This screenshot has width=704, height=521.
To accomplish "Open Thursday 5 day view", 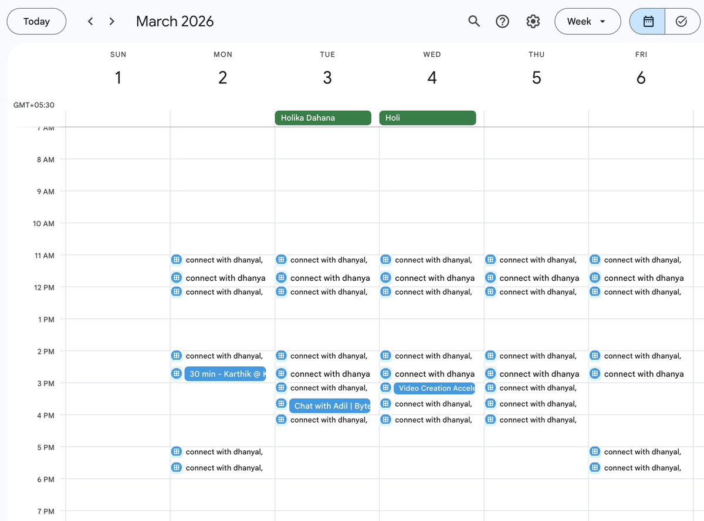I will coord(536,77).
